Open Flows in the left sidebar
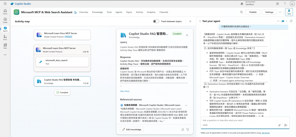The width and height of the screenshot is (296, 137). [5, 38]
